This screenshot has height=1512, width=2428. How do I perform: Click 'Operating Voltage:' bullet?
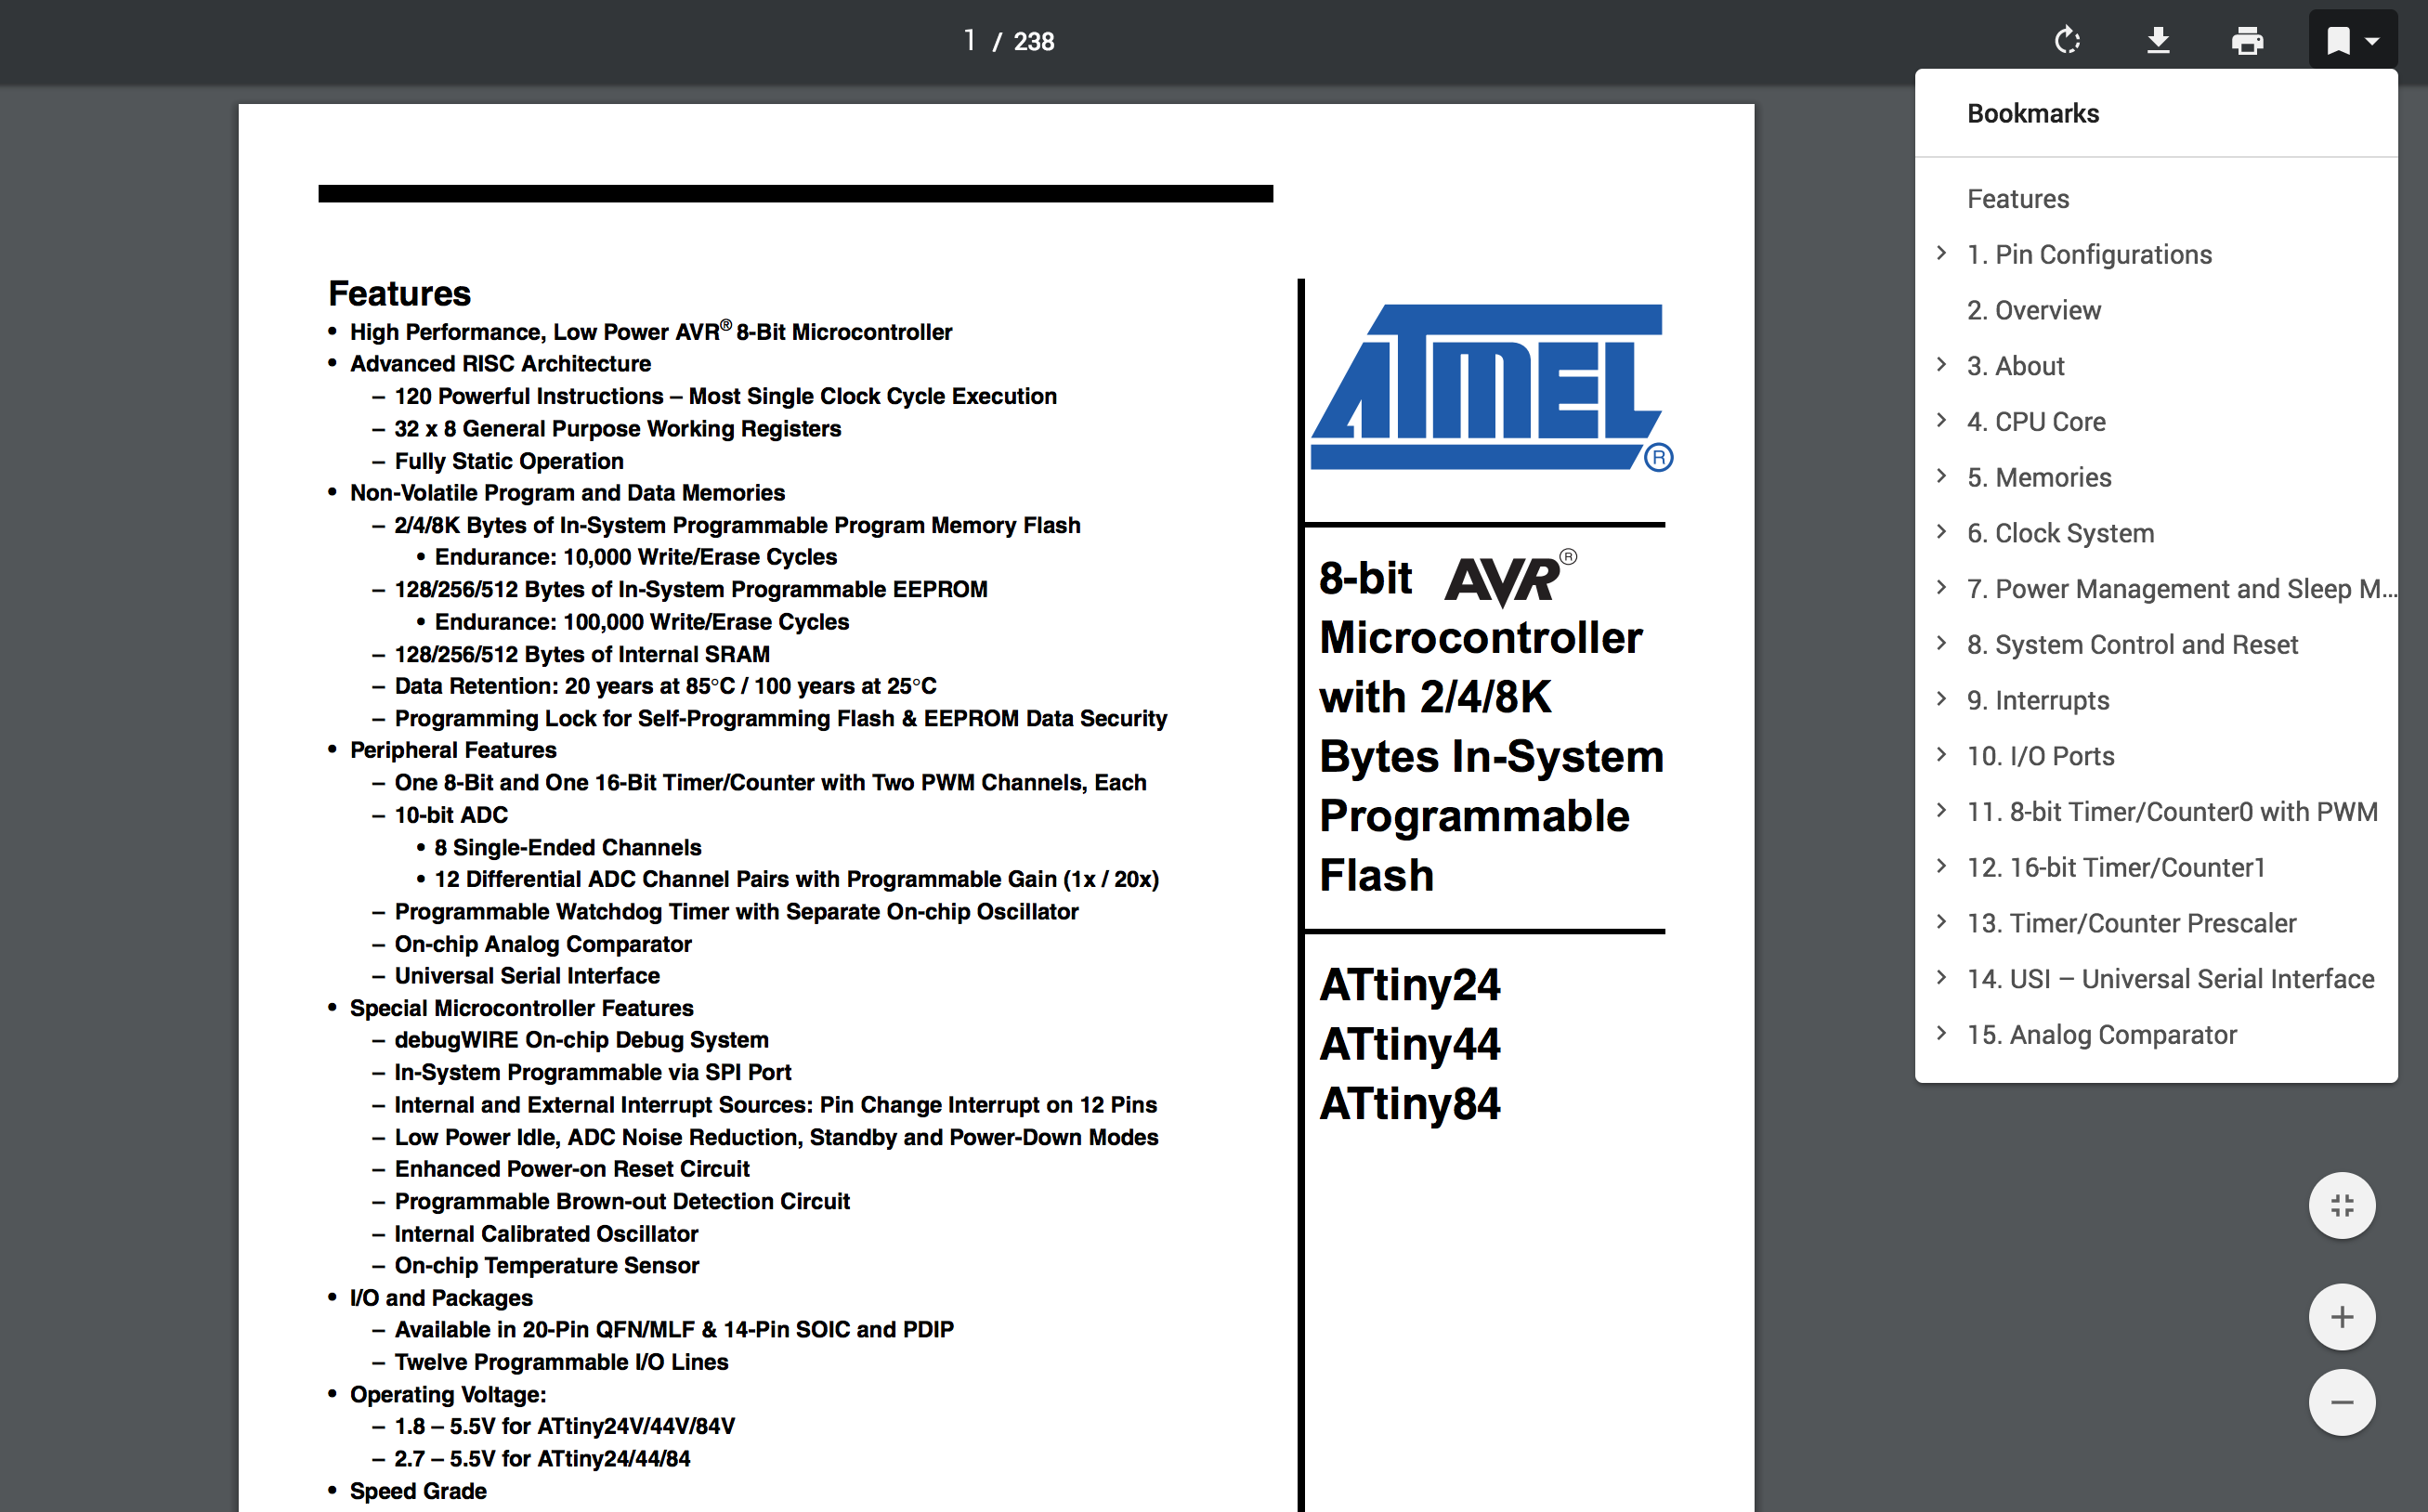[x=448, y=1395]
